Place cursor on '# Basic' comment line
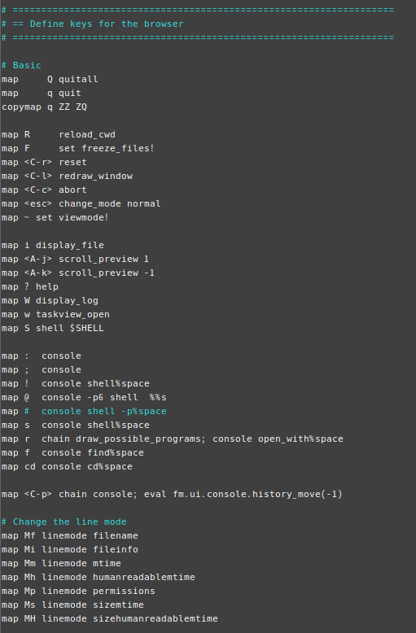 [21, 65]
